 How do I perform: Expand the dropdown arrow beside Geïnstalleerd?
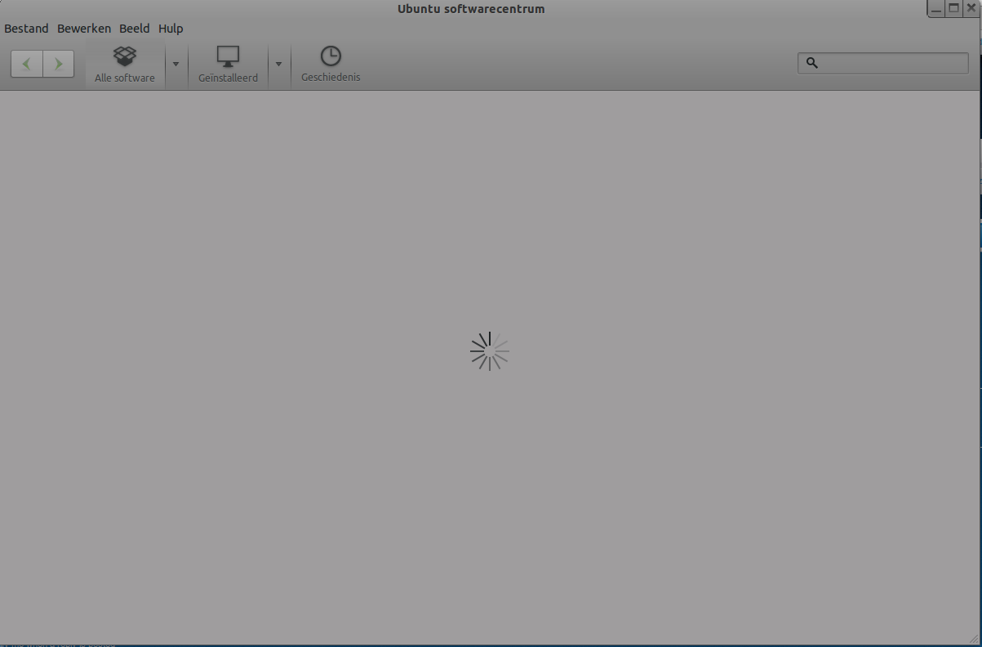(278, 65)
